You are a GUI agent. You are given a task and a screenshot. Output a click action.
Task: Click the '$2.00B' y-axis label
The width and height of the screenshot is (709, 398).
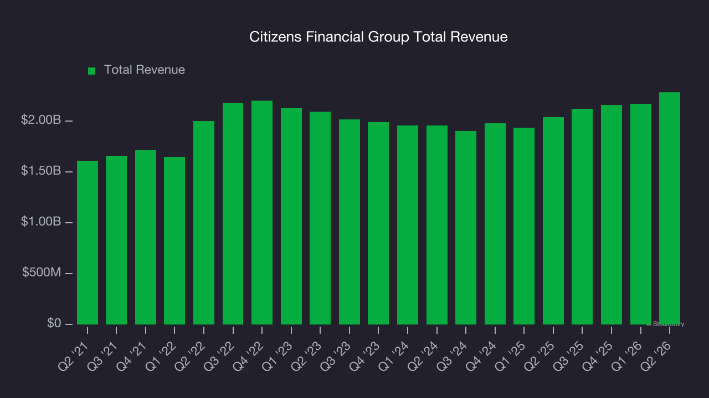[40, 121]
